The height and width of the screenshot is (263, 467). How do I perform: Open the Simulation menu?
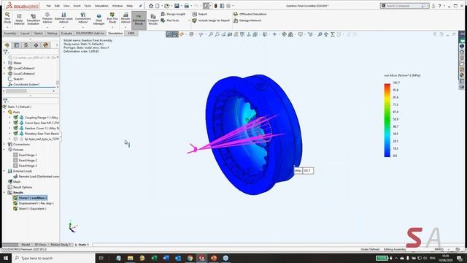pos(101,6)
